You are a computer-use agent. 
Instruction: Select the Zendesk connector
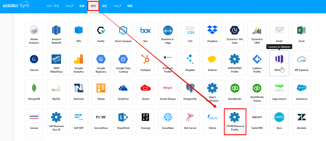pos(301,121)
